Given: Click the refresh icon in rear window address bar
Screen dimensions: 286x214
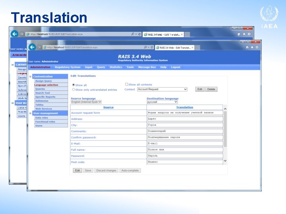Looking at the screenshot, I should click(139, 34).
